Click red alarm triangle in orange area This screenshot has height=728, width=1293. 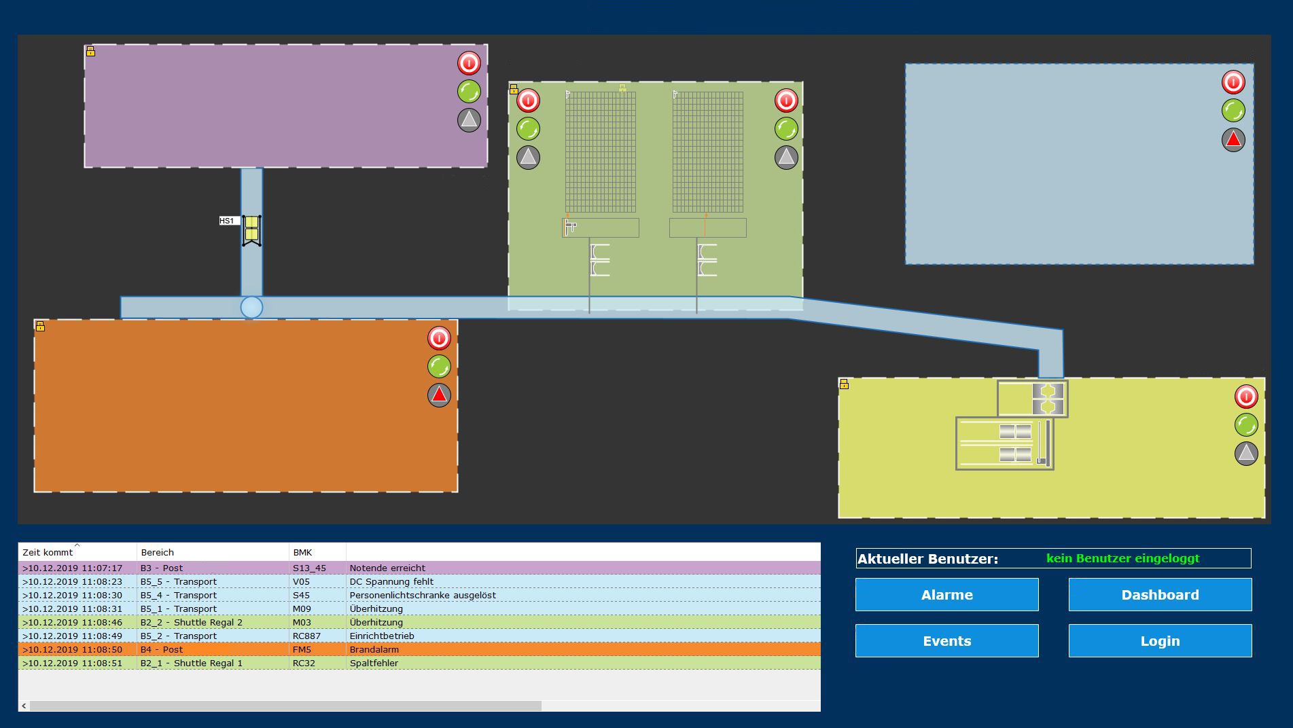click(x=439, y=395)
